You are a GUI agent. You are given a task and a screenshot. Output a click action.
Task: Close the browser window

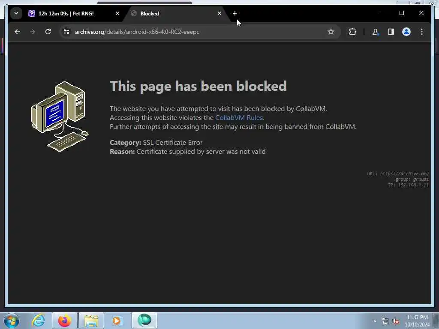[x=421, y=13]
